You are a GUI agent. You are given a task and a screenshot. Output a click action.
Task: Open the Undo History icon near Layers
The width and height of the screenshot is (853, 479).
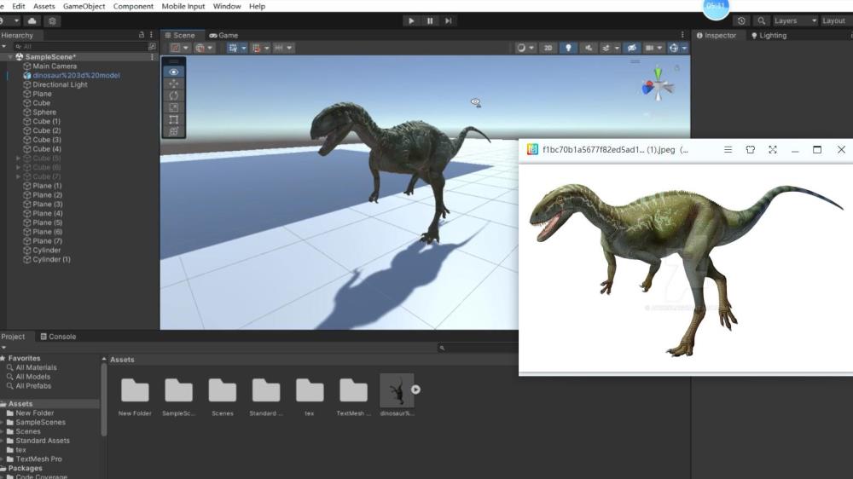(x=740, y=20)
